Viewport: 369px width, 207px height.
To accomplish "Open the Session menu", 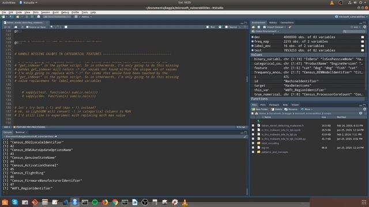I will tap(46, 12).
